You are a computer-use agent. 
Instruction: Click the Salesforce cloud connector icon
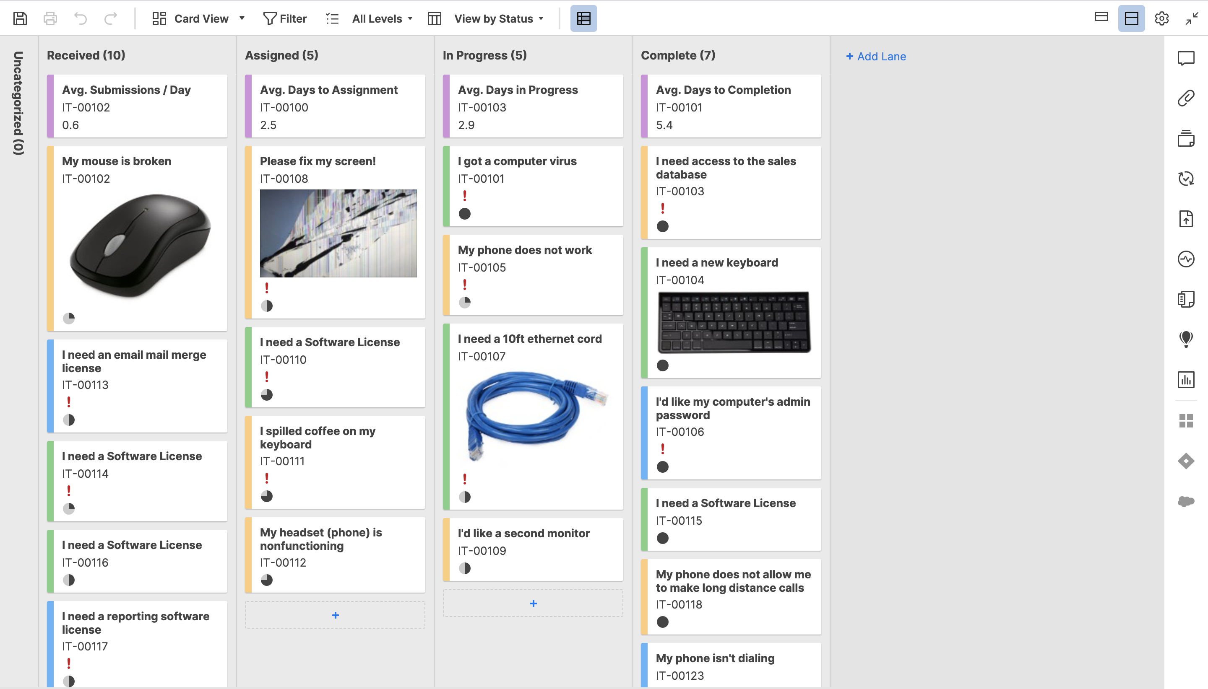1186,501
